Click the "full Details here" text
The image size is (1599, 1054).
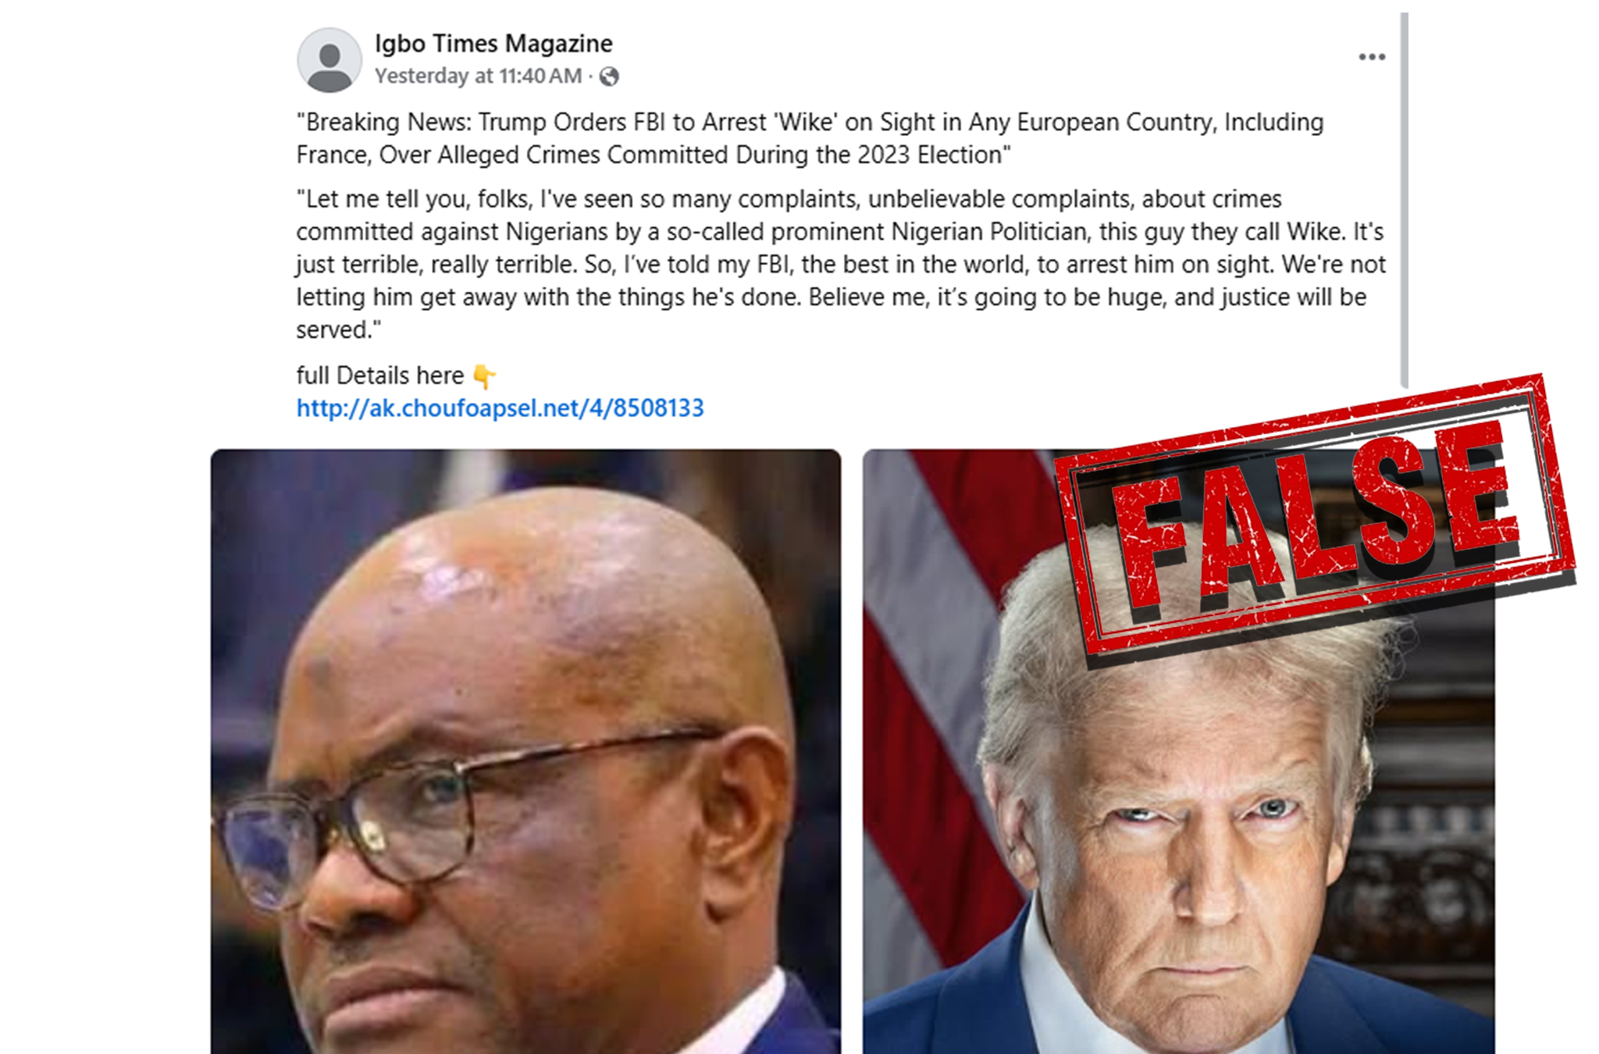click(380, 376)
